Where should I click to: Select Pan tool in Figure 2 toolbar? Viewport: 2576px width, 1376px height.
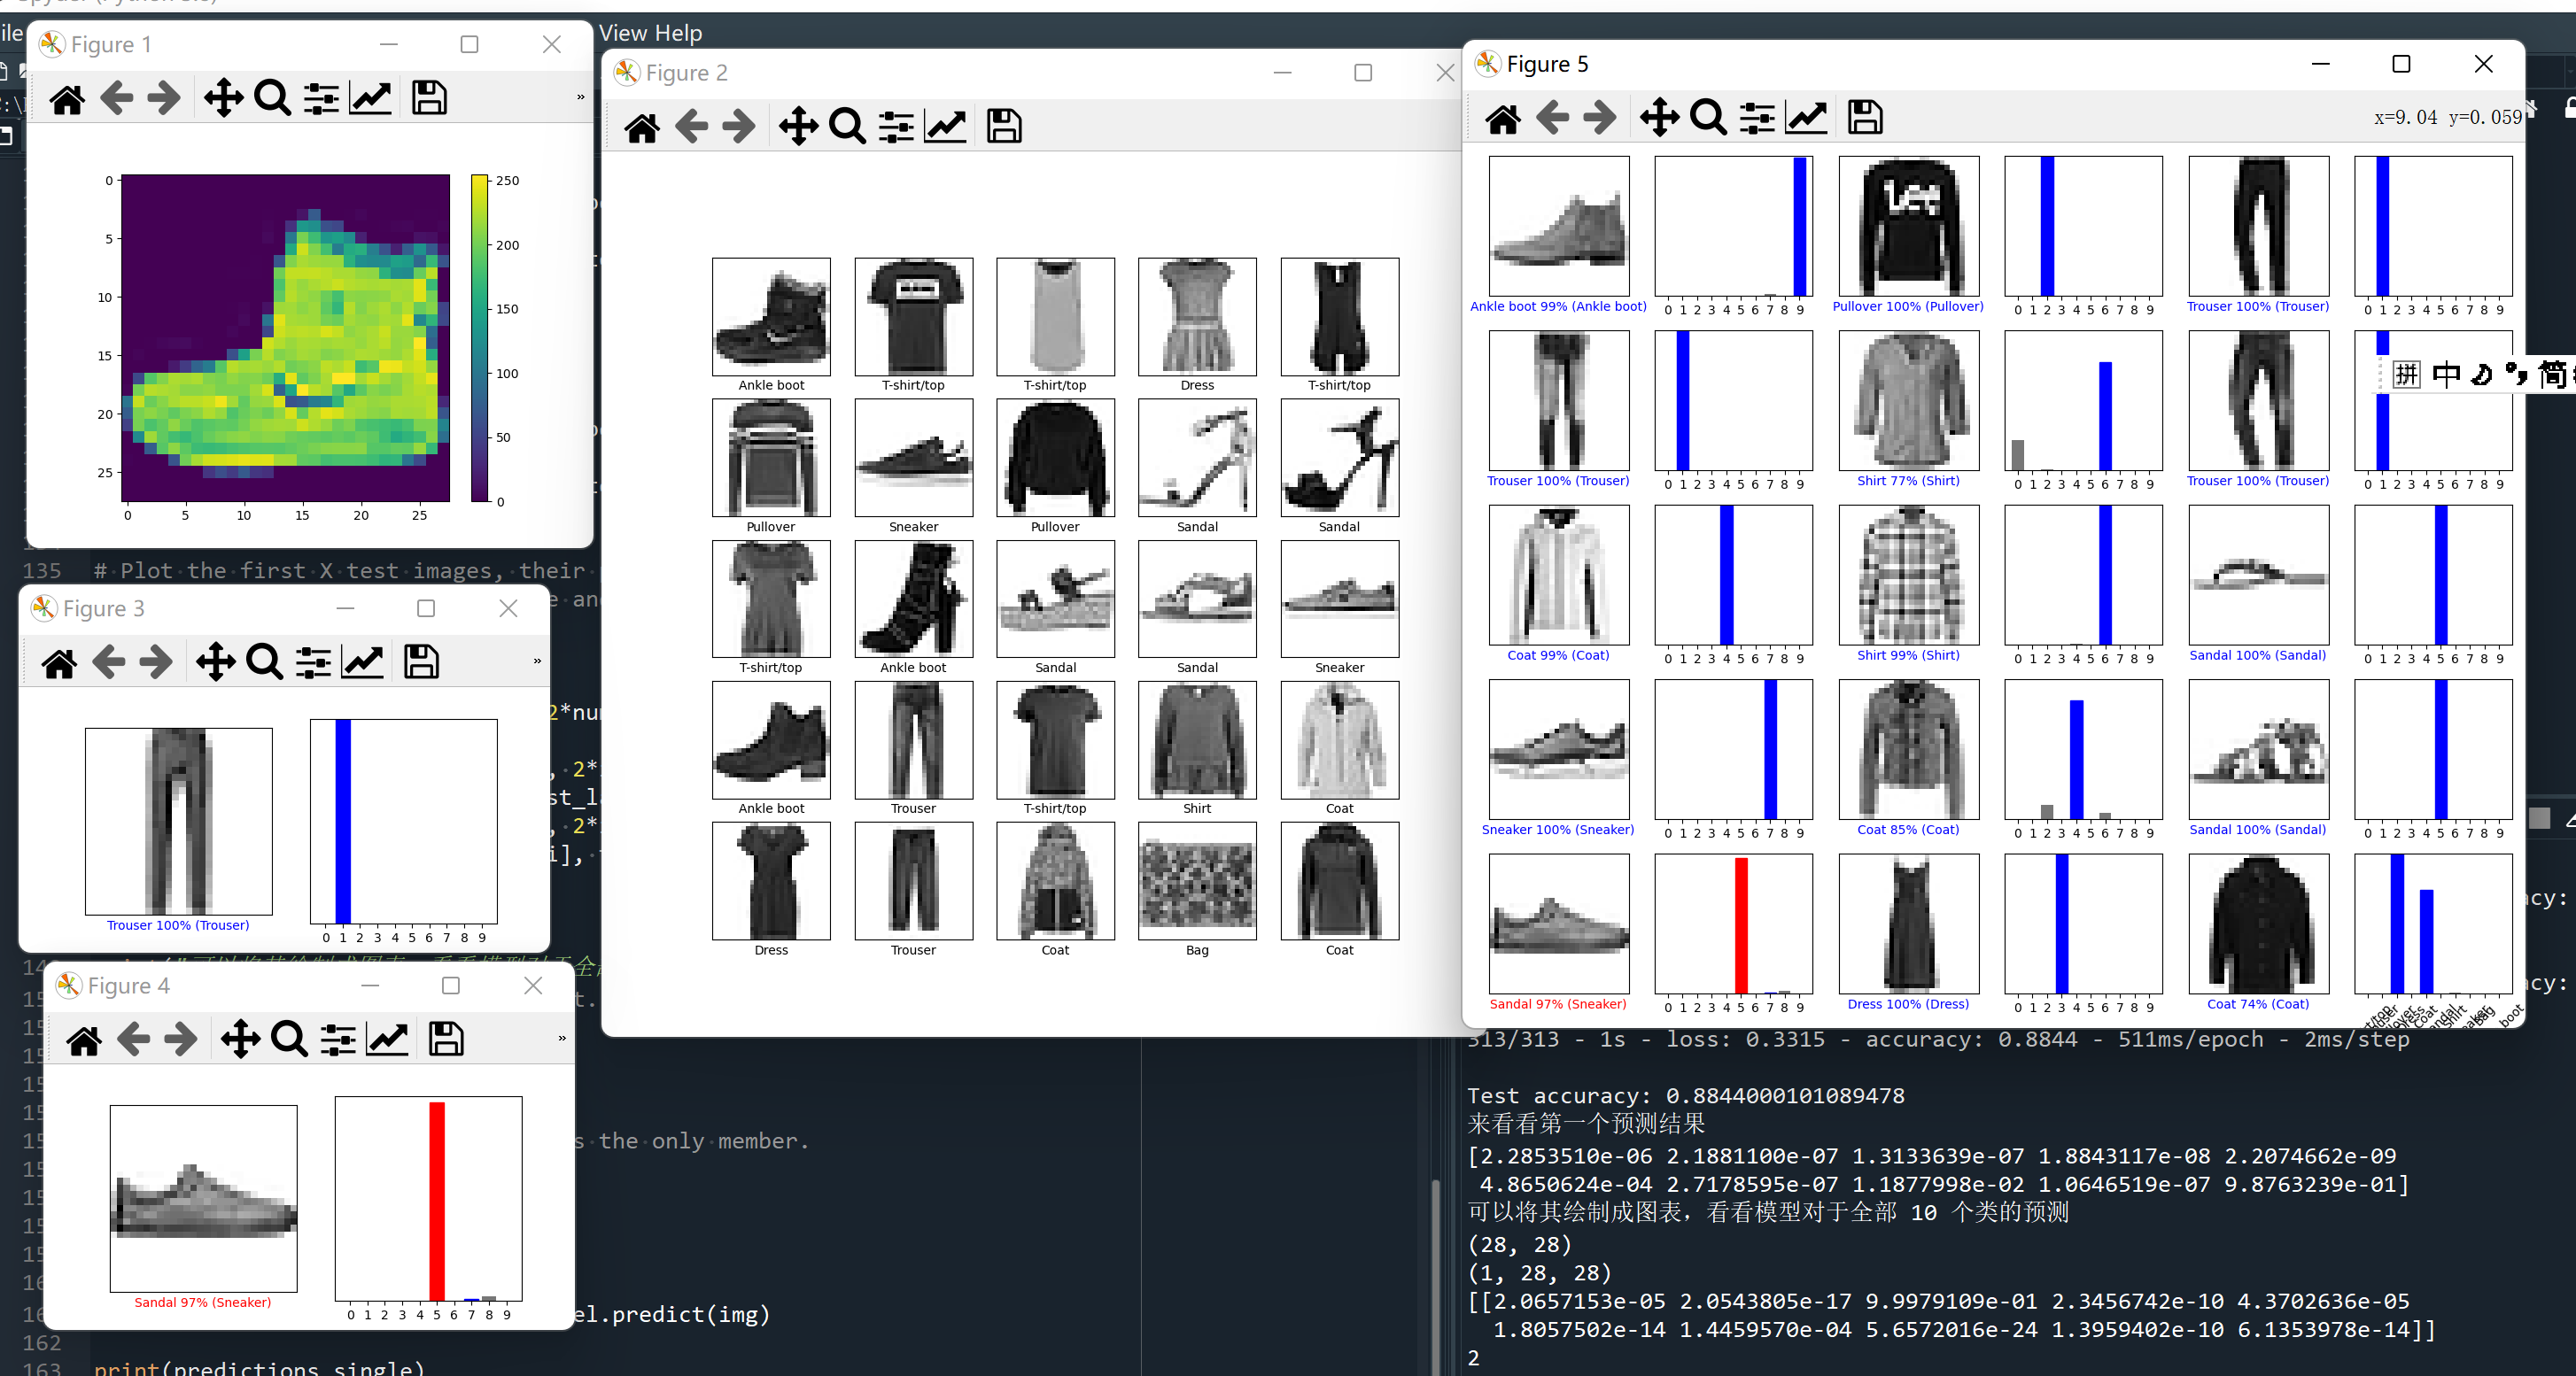coord(798,127)
